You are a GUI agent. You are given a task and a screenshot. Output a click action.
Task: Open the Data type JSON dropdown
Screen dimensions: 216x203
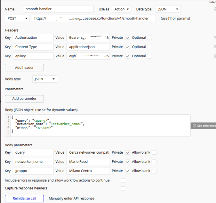[168, 9]
